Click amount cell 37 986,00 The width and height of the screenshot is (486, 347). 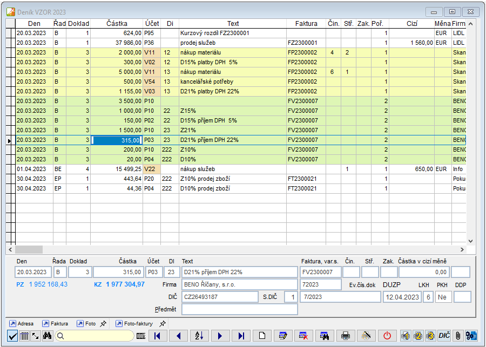pyautogui.click(x=117, y=43)
